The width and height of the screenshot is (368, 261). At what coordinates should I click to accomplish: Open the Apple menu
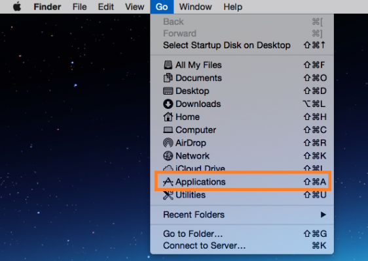click(x=17, y=7)
